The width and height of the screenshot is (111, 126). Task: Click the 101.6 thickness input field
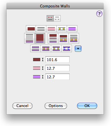(x=58, y=59)
